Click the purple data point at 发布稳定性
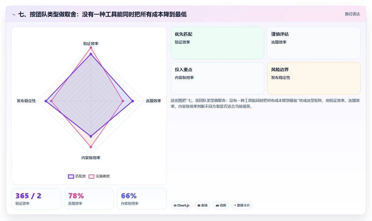 46,101
